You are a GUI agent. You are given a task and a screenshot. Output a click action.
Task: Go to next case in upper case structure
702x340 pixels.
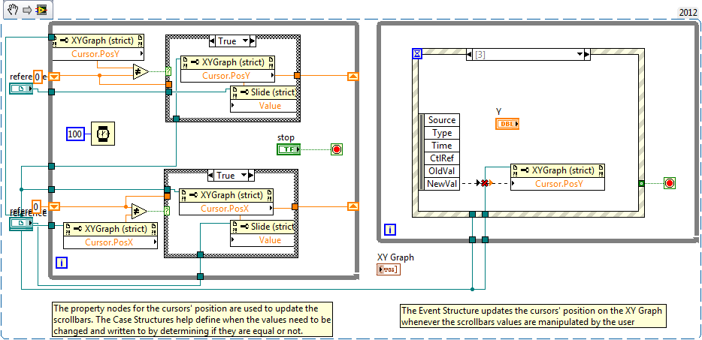coord(253,41)
